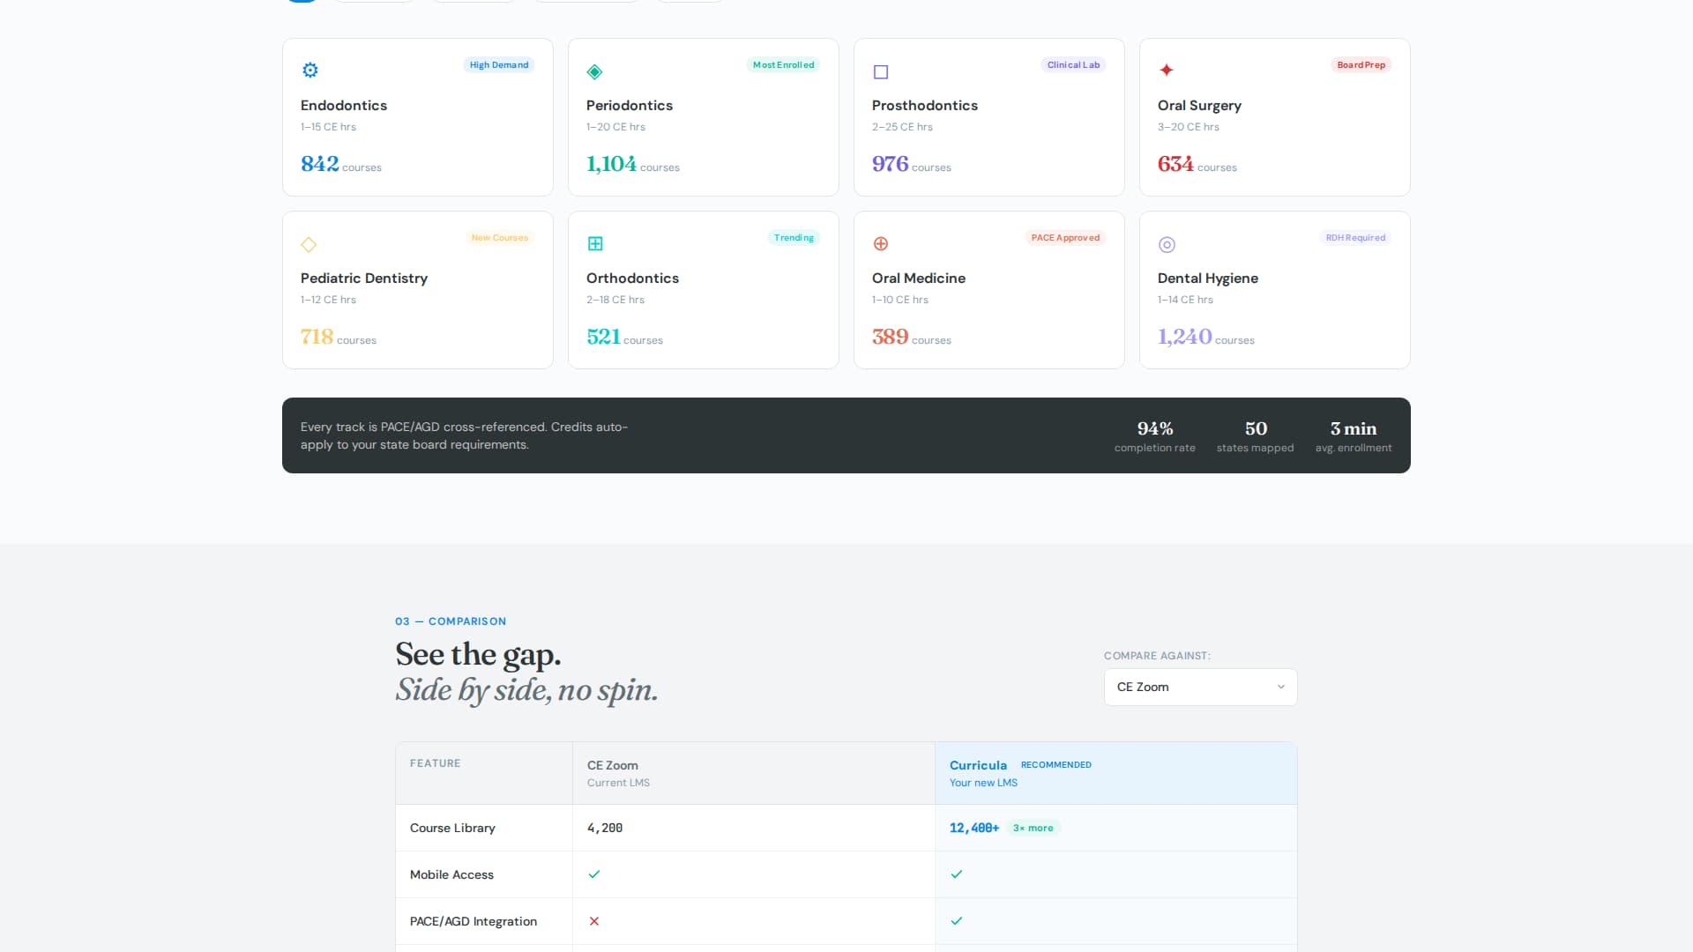Click the 03 — COMPARISON section label
1693x952 pixels.
[x=451, y=621]
